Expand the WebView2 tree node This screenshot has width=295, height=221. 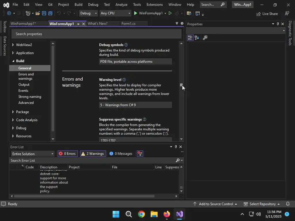pos(13,45)
